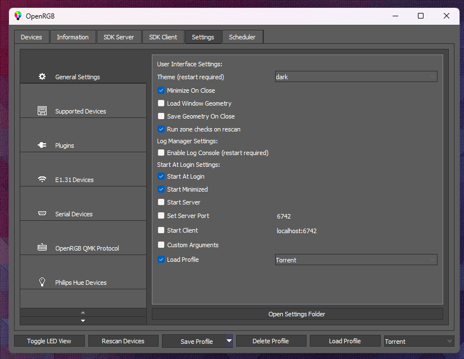
Task: Minimize the OpenRGB window
Action: [x=395, y=16]
